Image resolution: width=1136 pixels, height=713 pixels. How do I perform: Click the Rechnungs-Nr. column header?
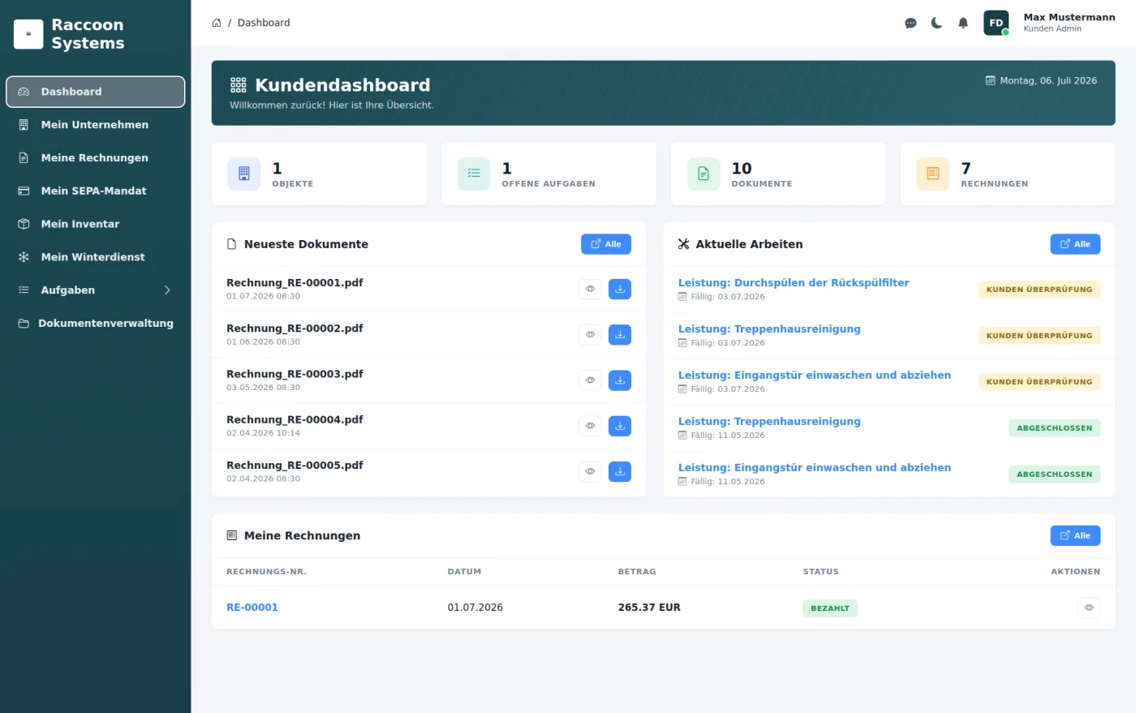pyautogui.click(x=266, y=572)
